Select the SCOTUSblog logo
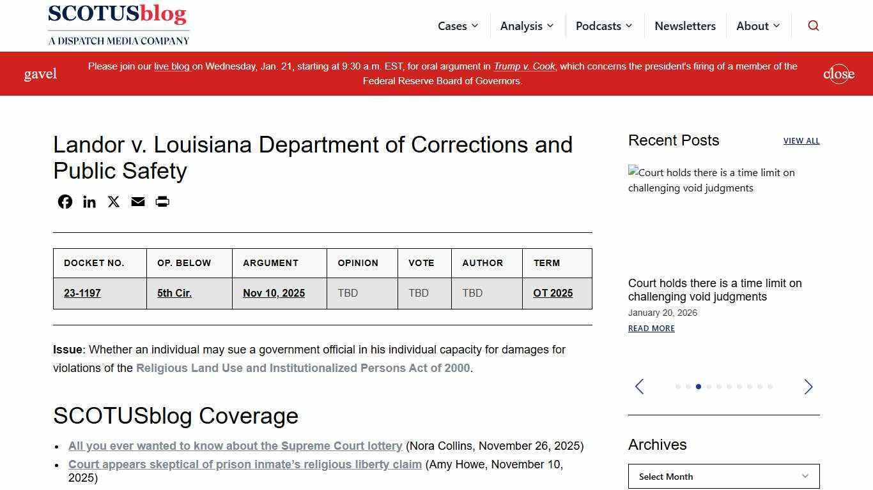The width and height of the screenshot is (873, 490). 118,24
